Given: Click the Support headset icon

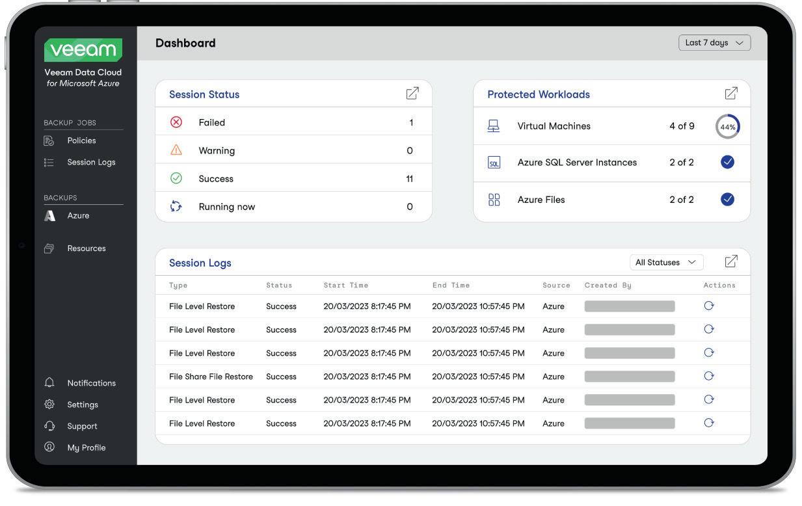Looking at the screenshot, I should (x=49, y=426).
